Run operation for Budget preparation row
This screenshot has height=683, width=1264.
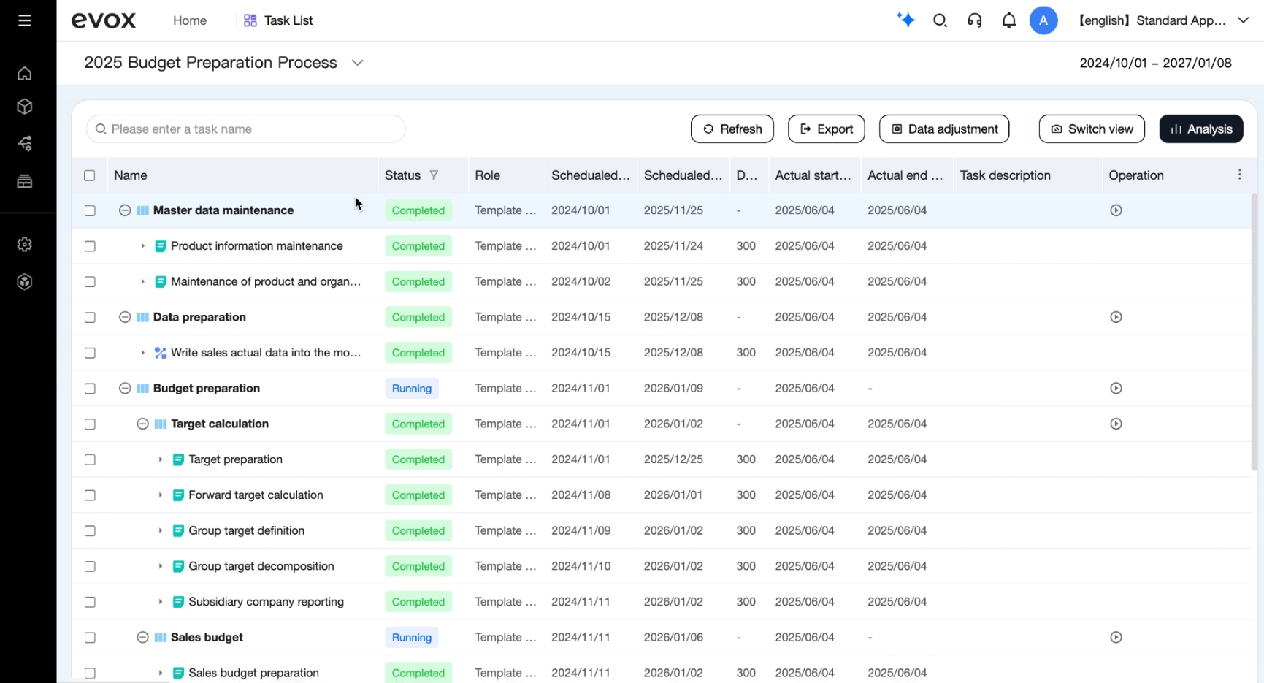pyautogui.click(x=1116, y=389)
